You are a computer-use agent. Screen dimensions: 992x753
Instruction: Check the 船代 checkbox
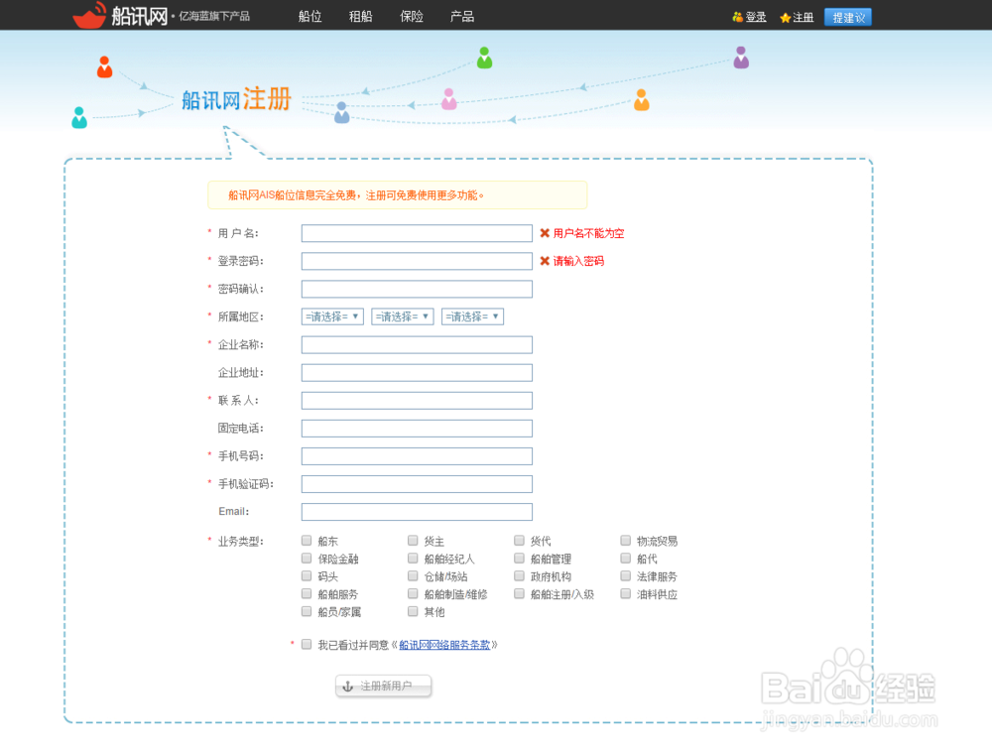pyautogui.click(x=626, y=559)
